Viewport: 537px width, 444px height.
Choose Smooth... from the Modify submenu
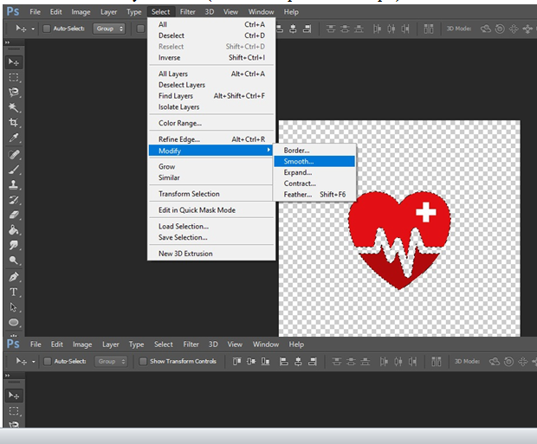[x=299, y=161]
